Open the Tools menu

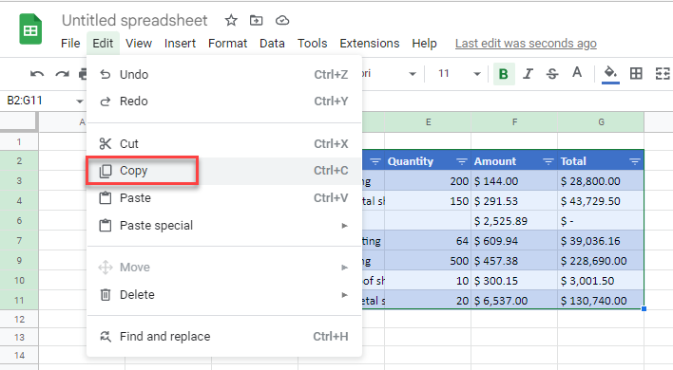(313, 44)
